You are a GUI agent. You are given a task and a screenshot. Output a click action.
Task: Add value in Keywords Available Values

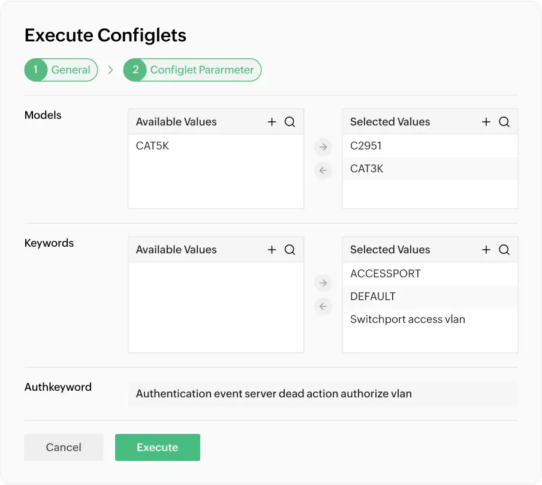[272, 250]
